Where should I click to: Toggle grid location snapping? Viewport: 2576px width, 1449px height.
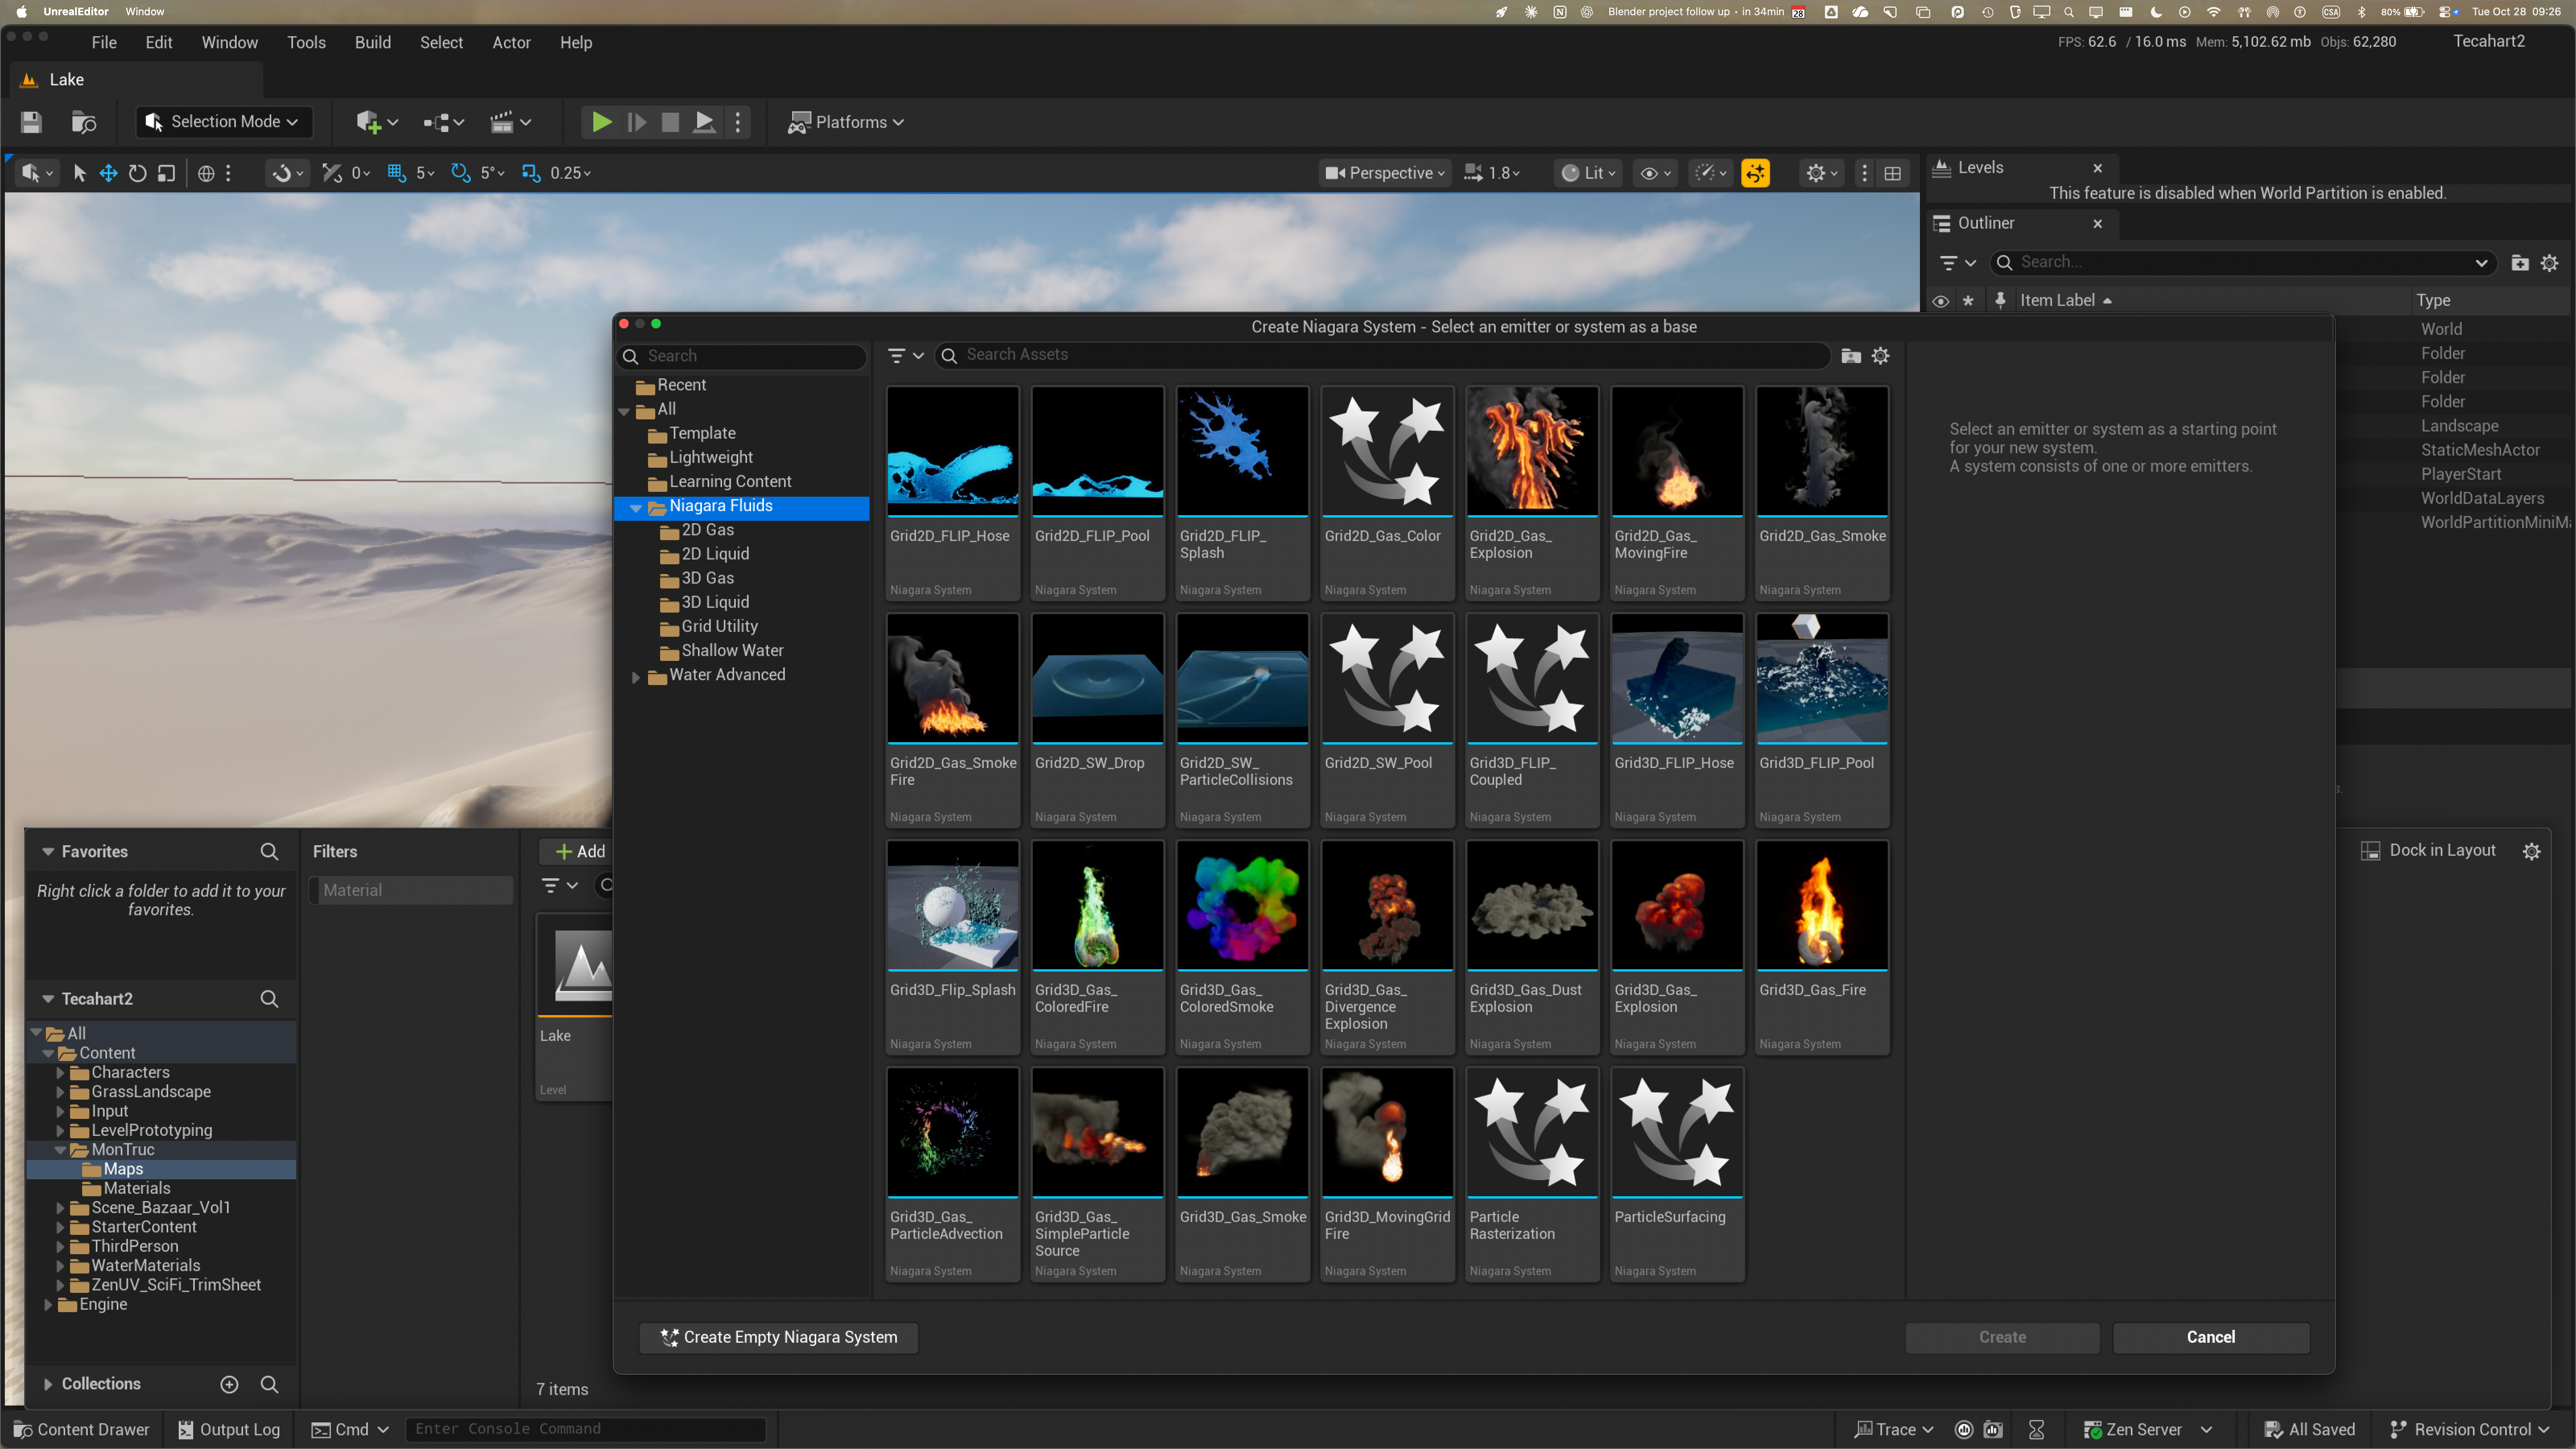click(396, 173)
